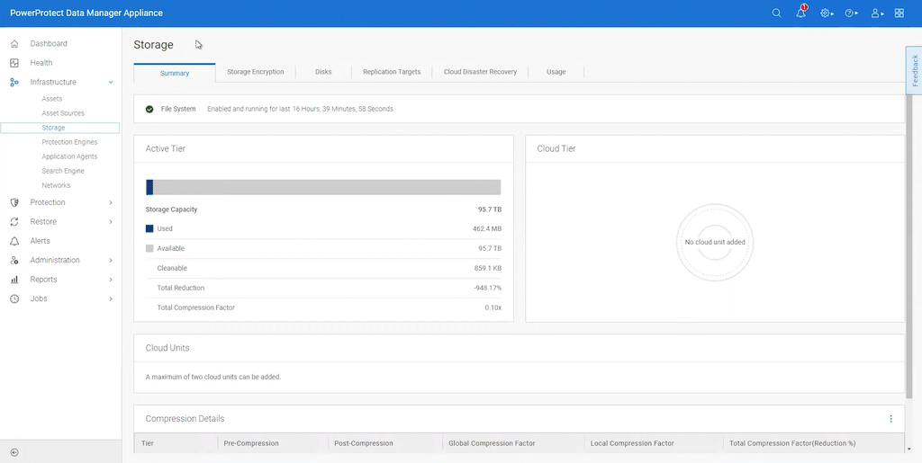Click the gray Available legend swatch
The image size is (922, 463).
pyautogui.click(x=149, y=249)
